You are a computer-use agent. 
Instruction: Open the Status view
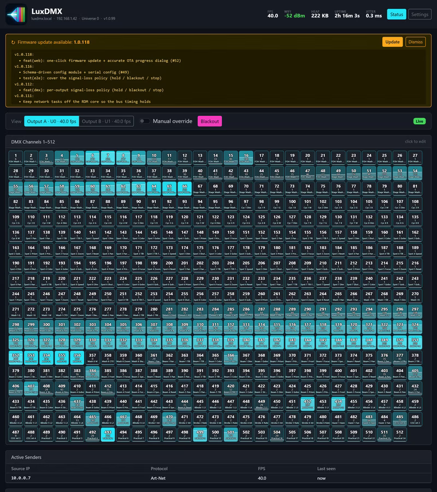pyautogui.click(x=397, y=14)
